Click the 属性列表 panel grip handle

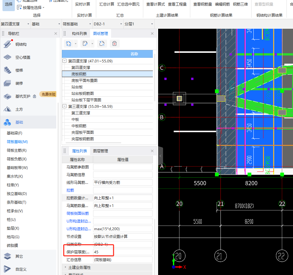[65, 151]
